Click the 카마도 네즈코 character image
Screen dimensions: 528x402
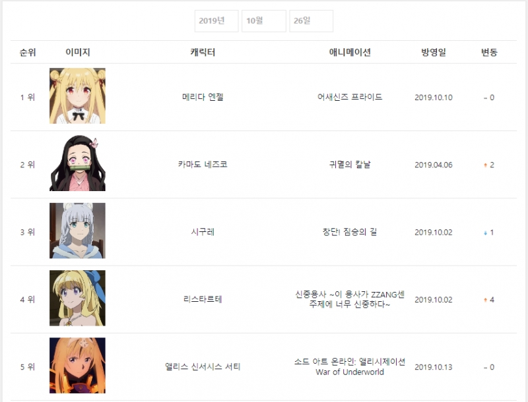(77, 163)
